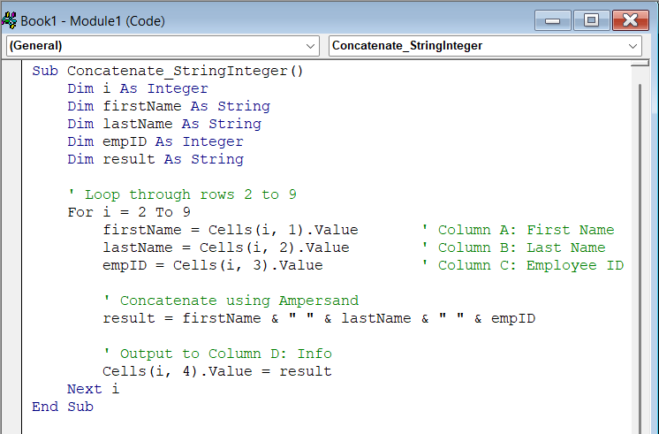
Task: Click the margin indicator bar beside 'For i'
Action: [11, 212]
